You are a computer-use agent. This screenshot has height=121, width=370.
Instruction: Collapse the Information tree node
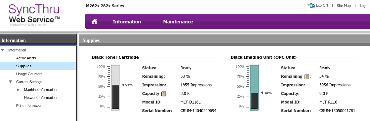[x=3, y=50]
